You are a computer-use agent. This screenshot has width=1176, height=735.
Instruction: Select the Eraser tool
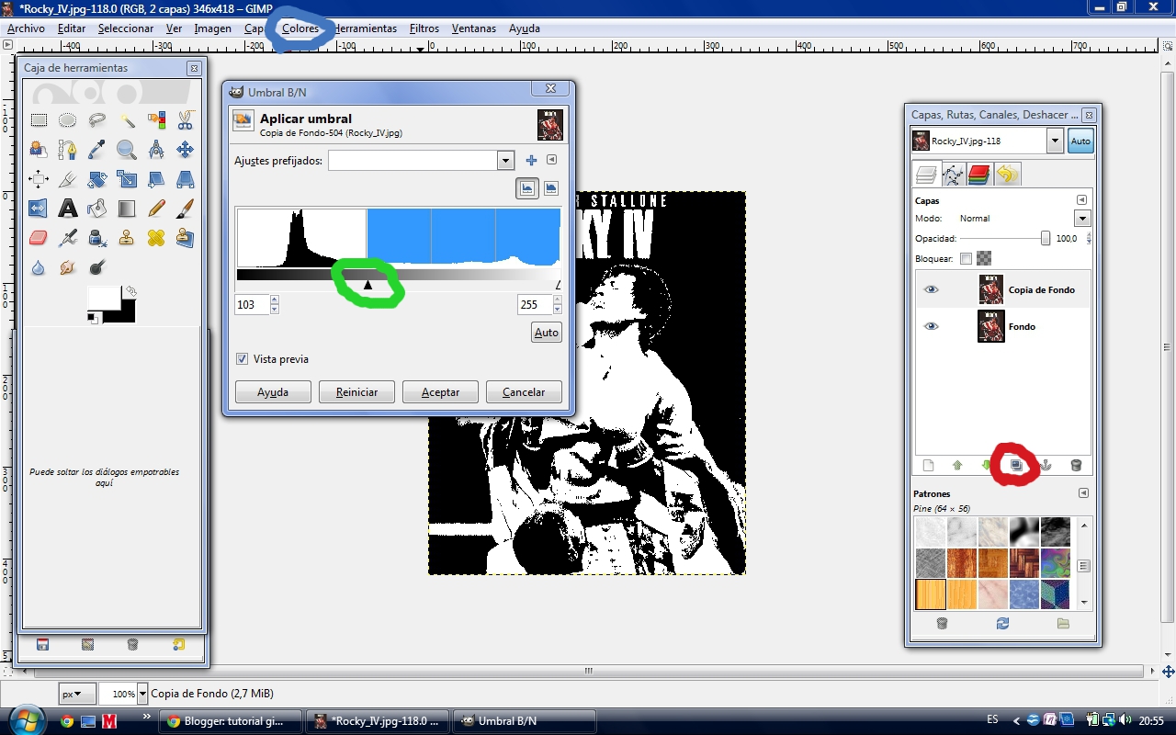click(x=38, y=237)
